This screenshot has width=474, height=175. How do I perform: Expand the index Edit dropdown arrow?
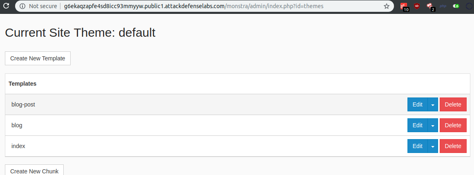[433, 146]
